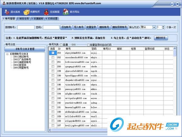The image size is (182, 137).
Task: Toggle the 全选 checkbox
Action: (x=61, y=45)
